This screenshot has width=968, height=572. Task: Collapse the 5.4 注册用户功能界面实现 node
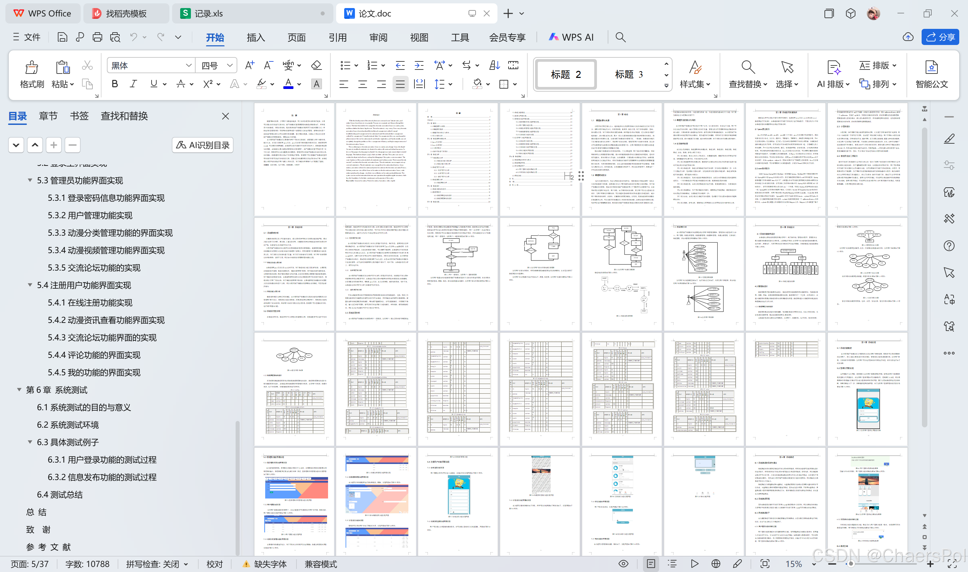pos(30,285)
